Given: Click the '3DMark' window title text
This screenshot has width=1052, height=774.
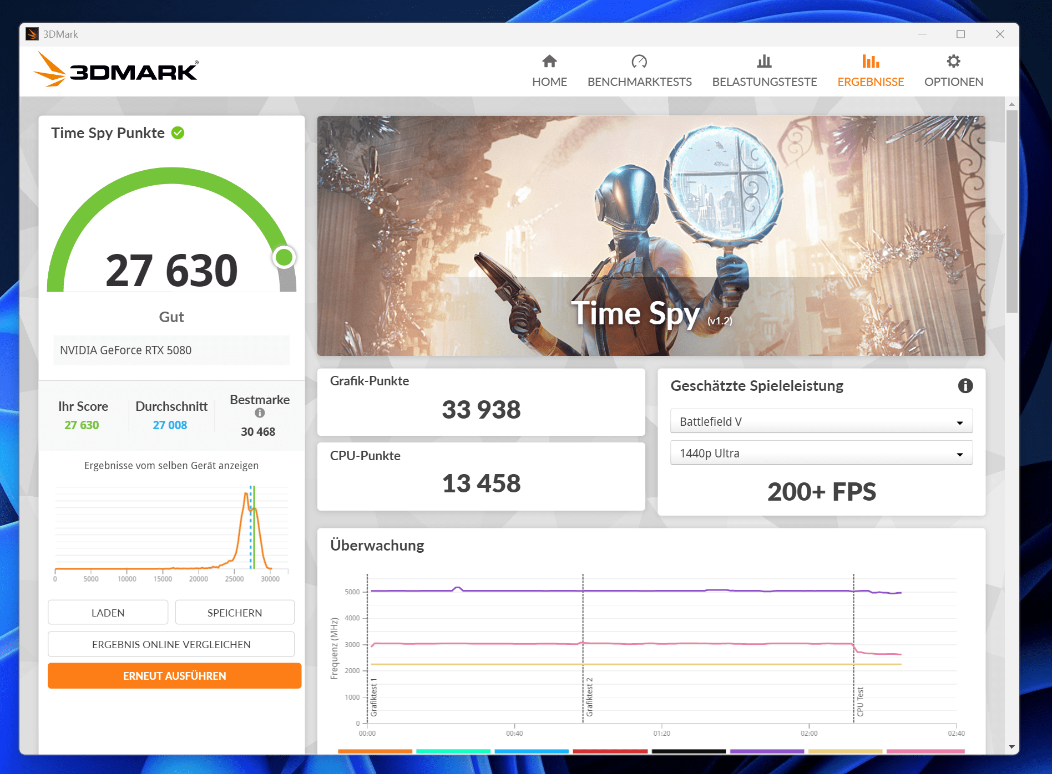Looking at the screenshot, I should [x=60, y=34].
